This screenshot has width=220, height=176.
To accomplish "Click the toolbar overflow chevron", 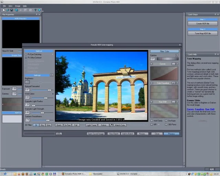I will coord(43,11).
